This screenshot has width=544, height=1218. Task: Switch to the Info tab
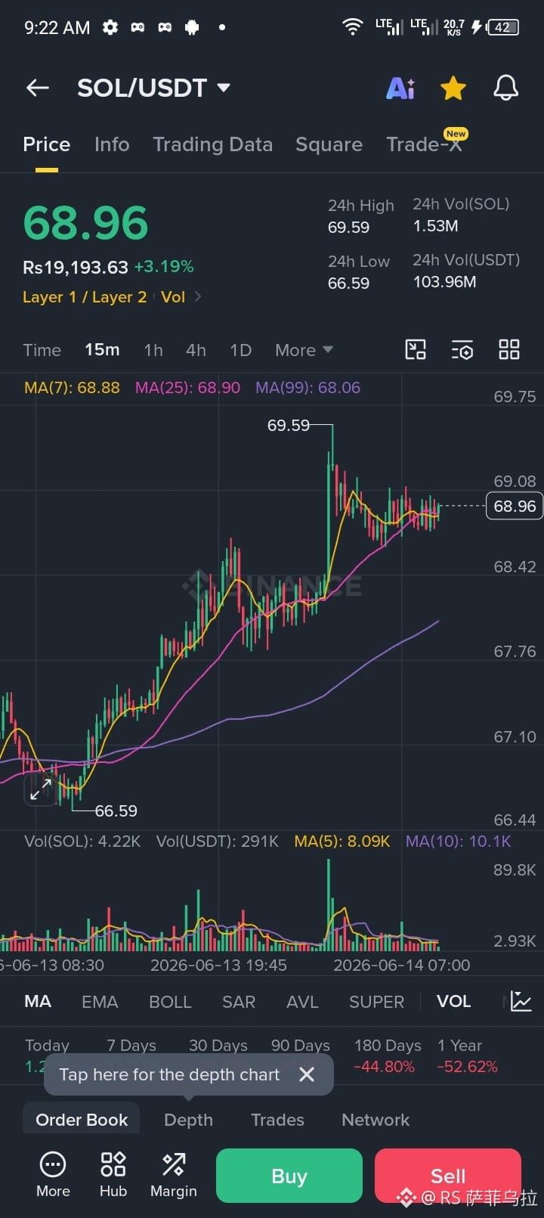coord(112,144)
